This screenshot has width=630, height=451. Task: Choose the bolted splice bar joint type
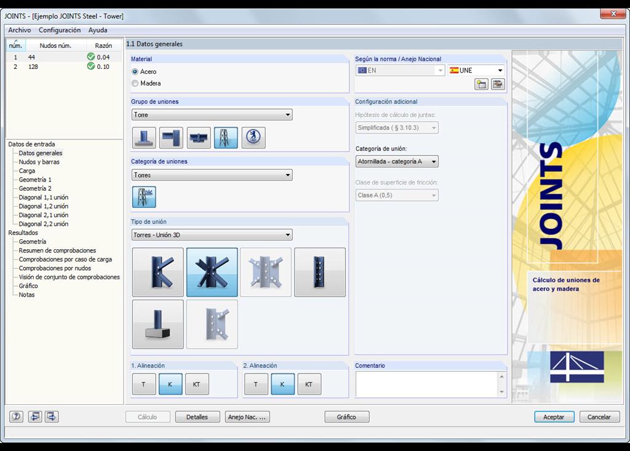(x=320, y=272)
